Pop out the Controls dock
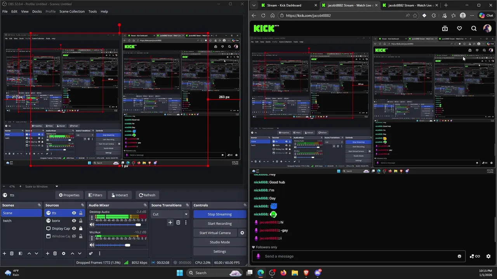Image resolution: width=497 pixels, height=279 pixels. click(x=245, y=205)
